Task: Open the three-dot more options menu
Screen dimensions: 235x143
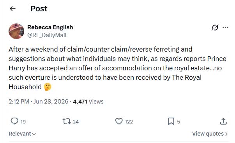Action: (x=225, y=27)
